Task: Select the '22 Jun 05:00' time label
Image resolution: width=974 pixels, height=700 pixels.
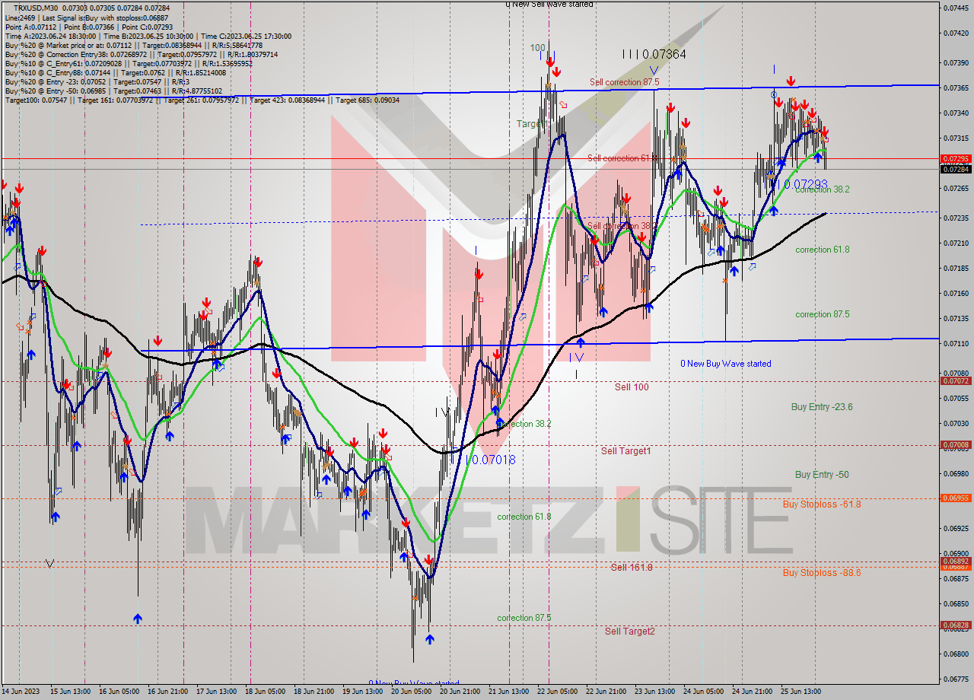Action: (557, 692)
